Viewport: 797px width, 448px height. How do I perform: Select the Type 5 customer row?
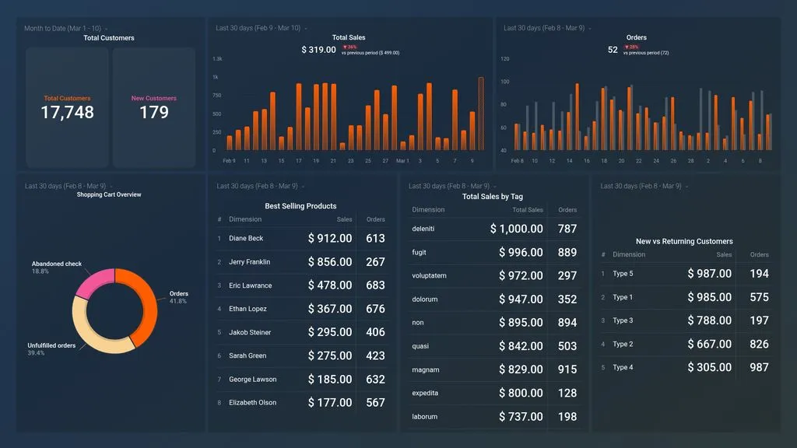686,274
